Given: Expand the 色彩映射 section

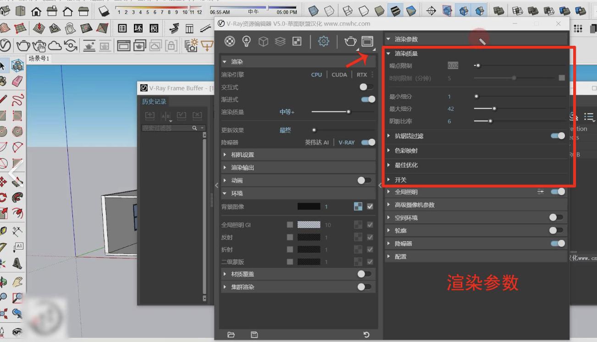Looking at the screenshot, I should coord(406,151).
